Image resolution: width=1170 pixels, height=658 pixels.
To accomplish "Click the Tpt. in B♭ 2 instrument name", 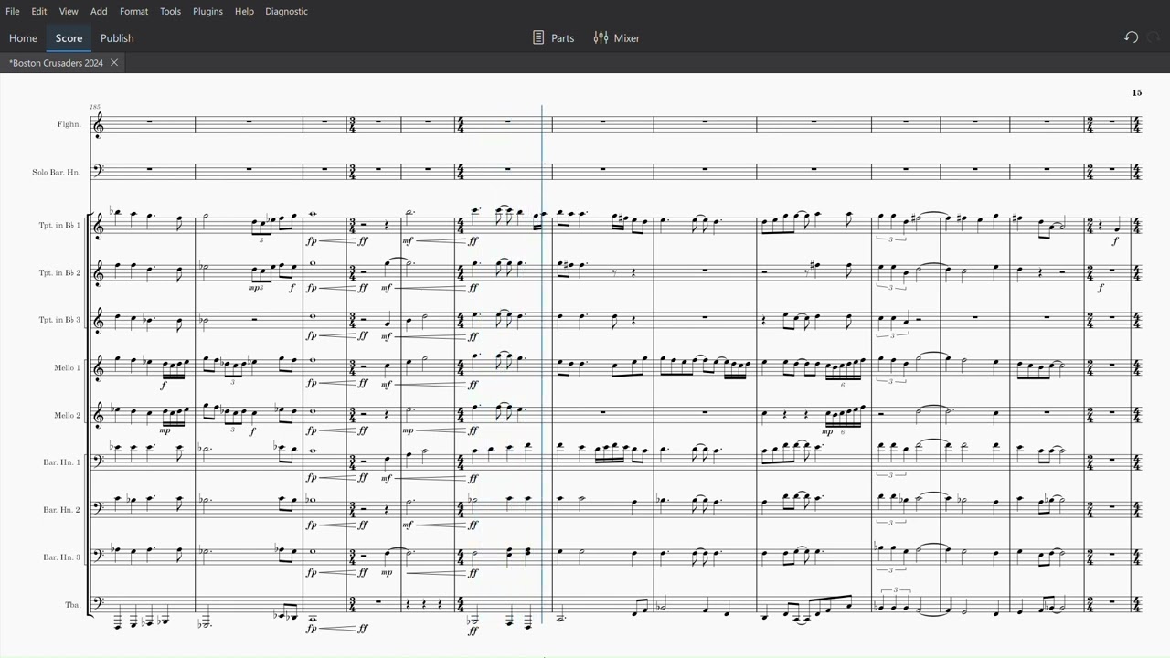I will [x=60, y=272].
